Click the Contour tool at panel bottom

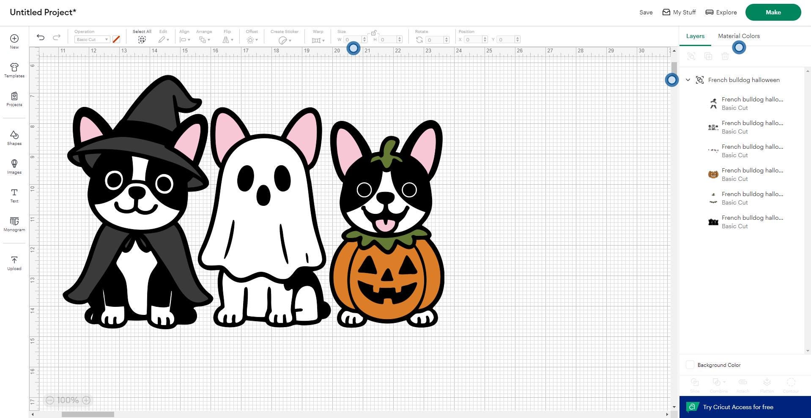point(791,385)
